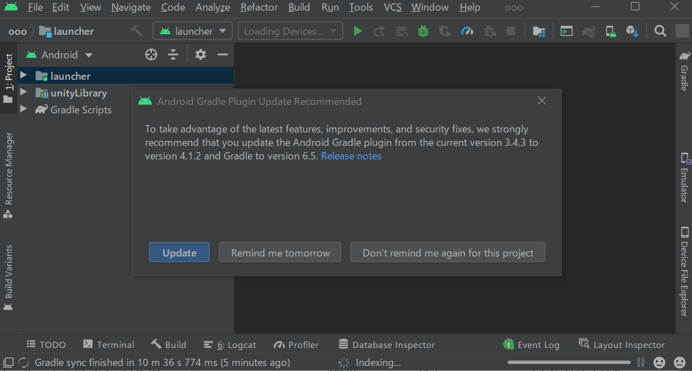Hide the Project panel with minus icon

pos(223,54)
